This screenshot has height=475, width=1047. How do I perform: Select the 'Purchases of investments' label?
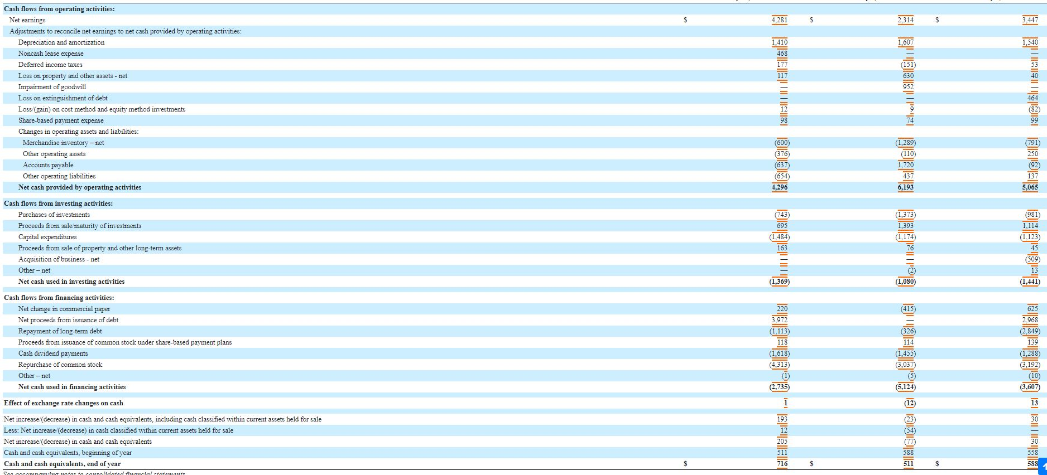[x=54, y=215]
